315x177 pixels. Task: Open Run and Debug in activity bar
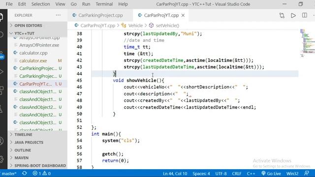[x=1, y=72]
